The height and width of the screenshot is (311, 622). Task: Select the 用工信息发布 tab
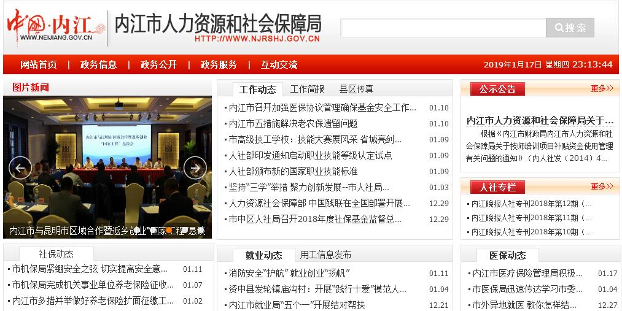click(x=325, y=255)
